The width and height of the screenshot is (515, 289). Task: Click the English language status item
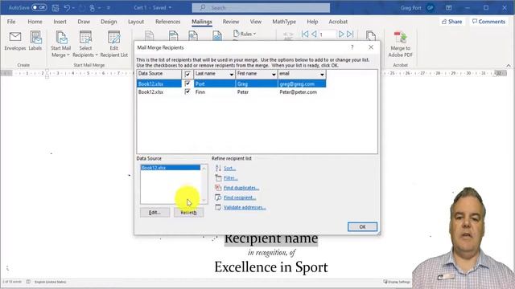coord(50,282)
